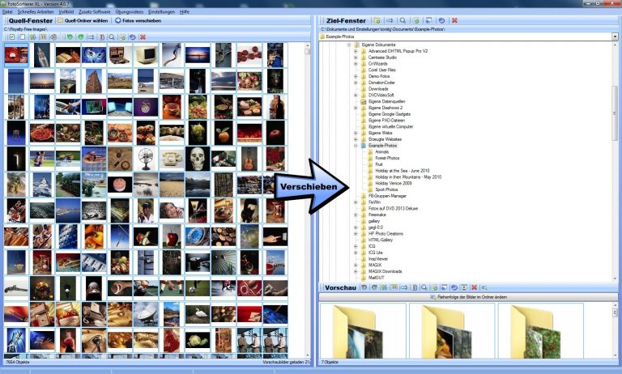The image size is (622, 374).
Task: Click the magnifier icon in Vorschau toolbar
Action: point(423,287)
